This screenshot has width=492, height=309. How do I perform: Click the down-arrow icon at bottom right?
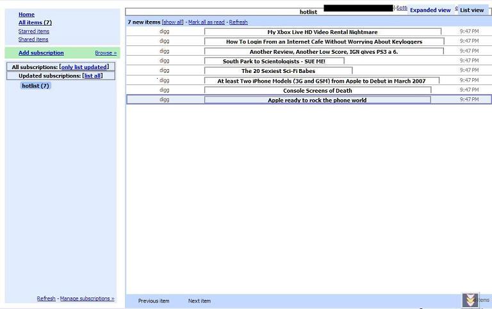point(470,300)
